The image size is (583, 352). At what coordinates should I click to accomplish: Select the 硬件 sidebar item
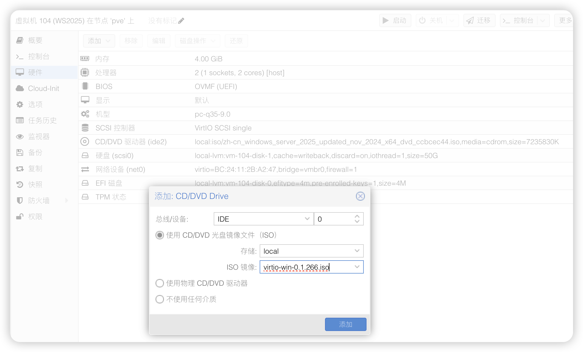pos(44,72)
